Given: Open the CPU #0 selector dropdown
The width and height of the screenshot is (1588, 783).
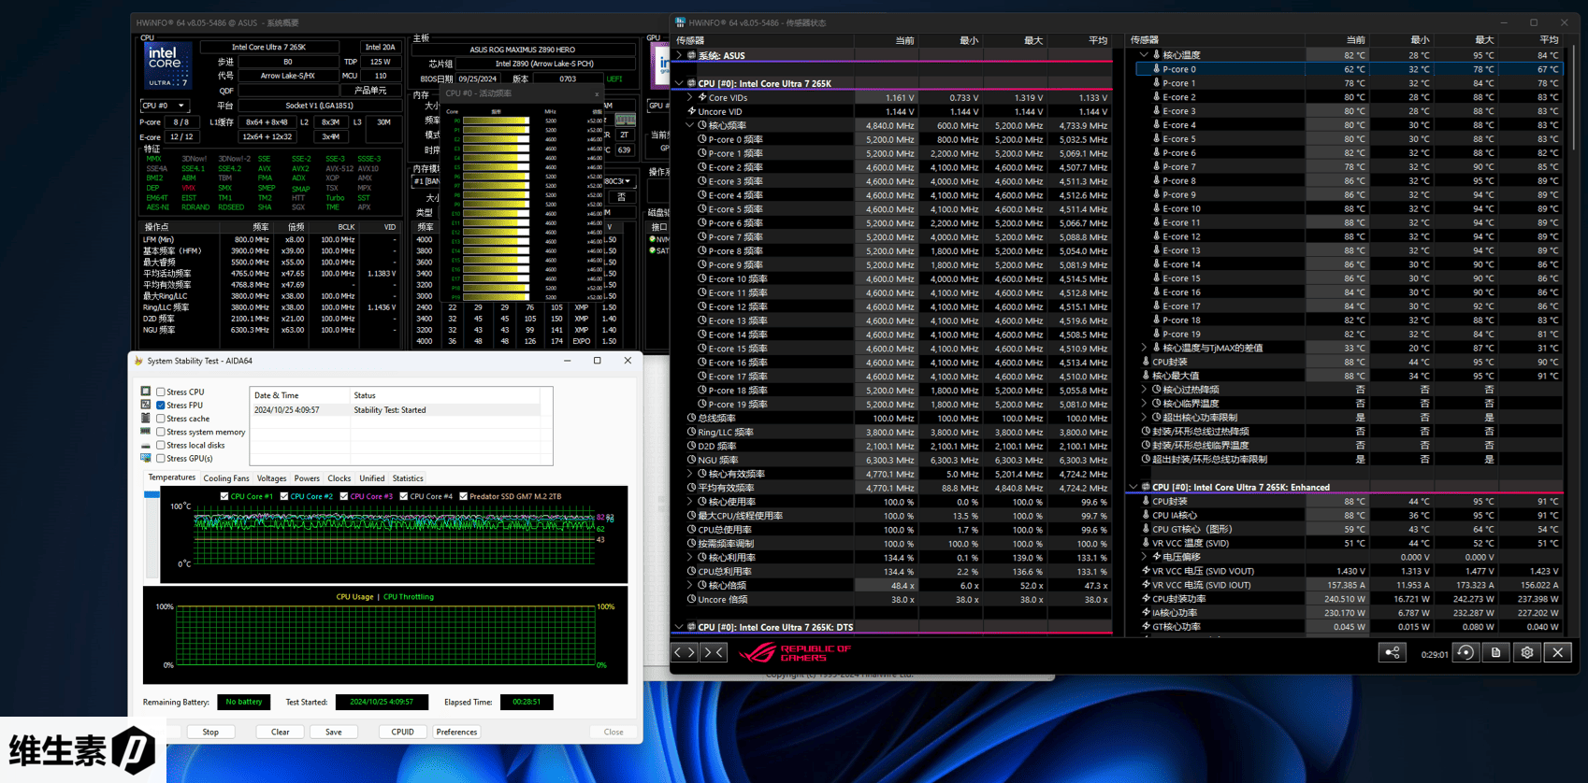Looking at the screenshot, I should pyautogui.click(x=164, y=106).
